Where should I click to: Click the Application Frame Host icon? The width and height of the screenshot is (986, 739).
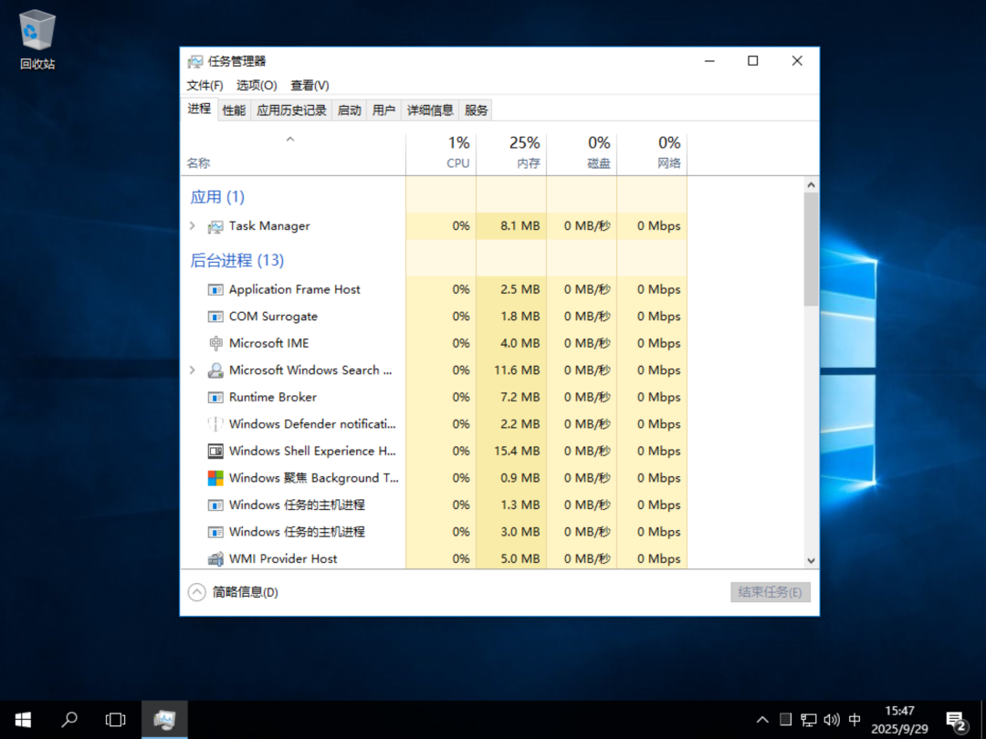(x=215, y=290)
